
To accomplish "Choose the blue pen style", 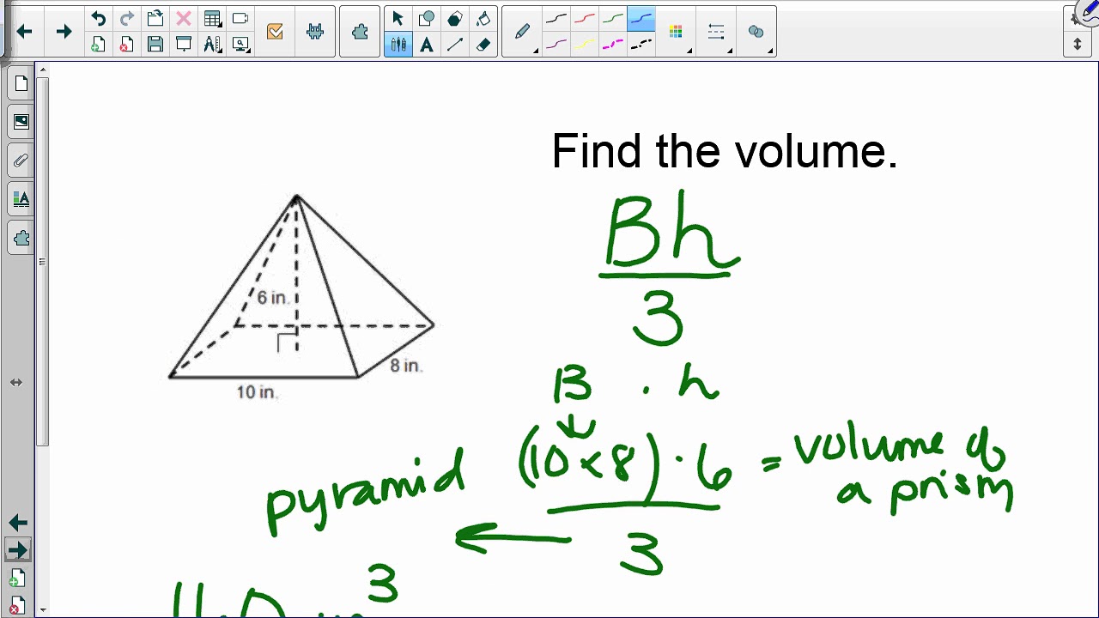I will [641, 19].
